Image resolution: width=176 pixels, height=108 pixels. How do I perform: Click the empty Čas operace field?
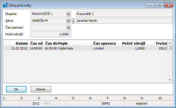(51, 27)
